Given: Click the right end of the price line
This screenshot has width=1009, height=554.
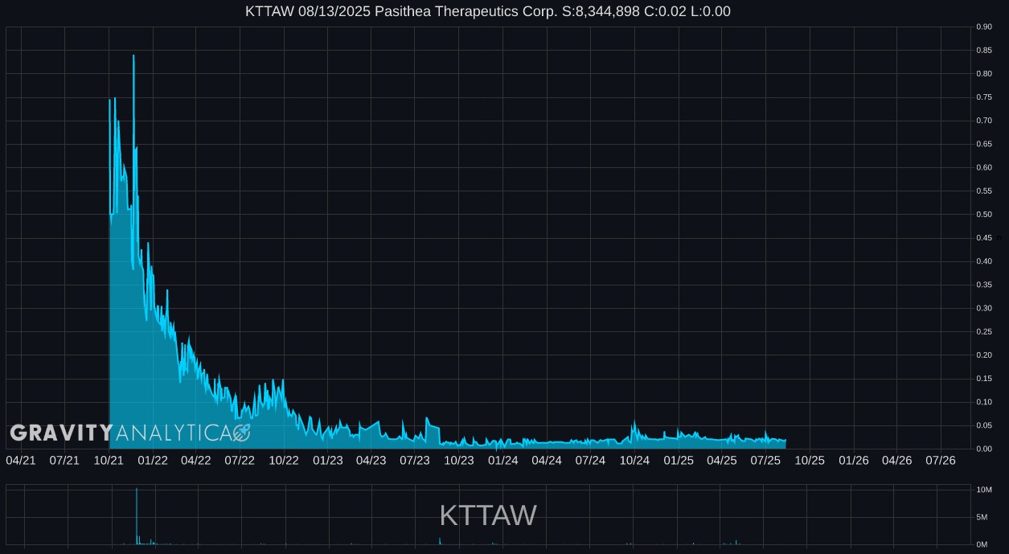Looking at the screenshot, I should point(785,441).
